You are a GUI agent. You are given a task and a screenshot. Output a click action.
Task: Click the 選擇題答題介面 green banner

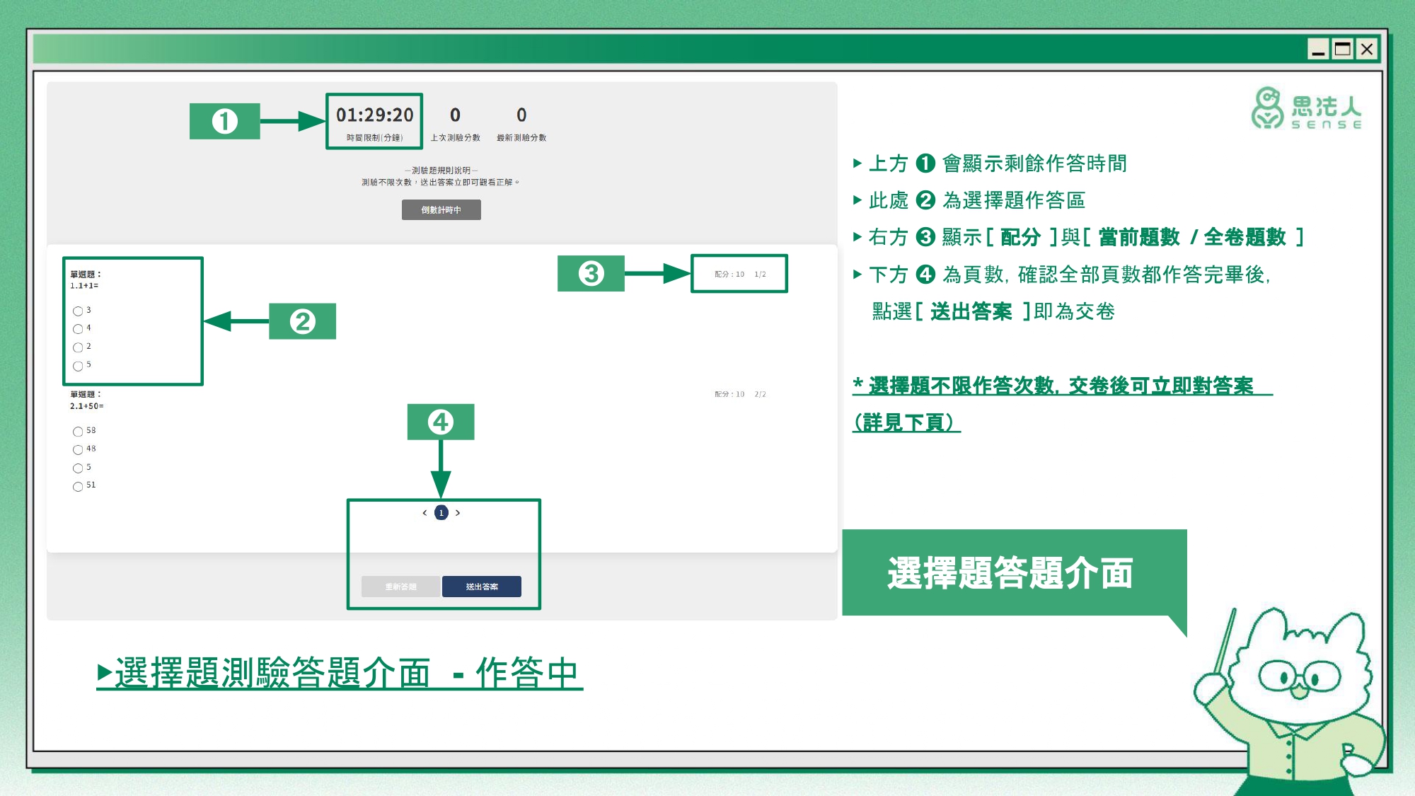pyautogui.click(x=1012, y=573)
